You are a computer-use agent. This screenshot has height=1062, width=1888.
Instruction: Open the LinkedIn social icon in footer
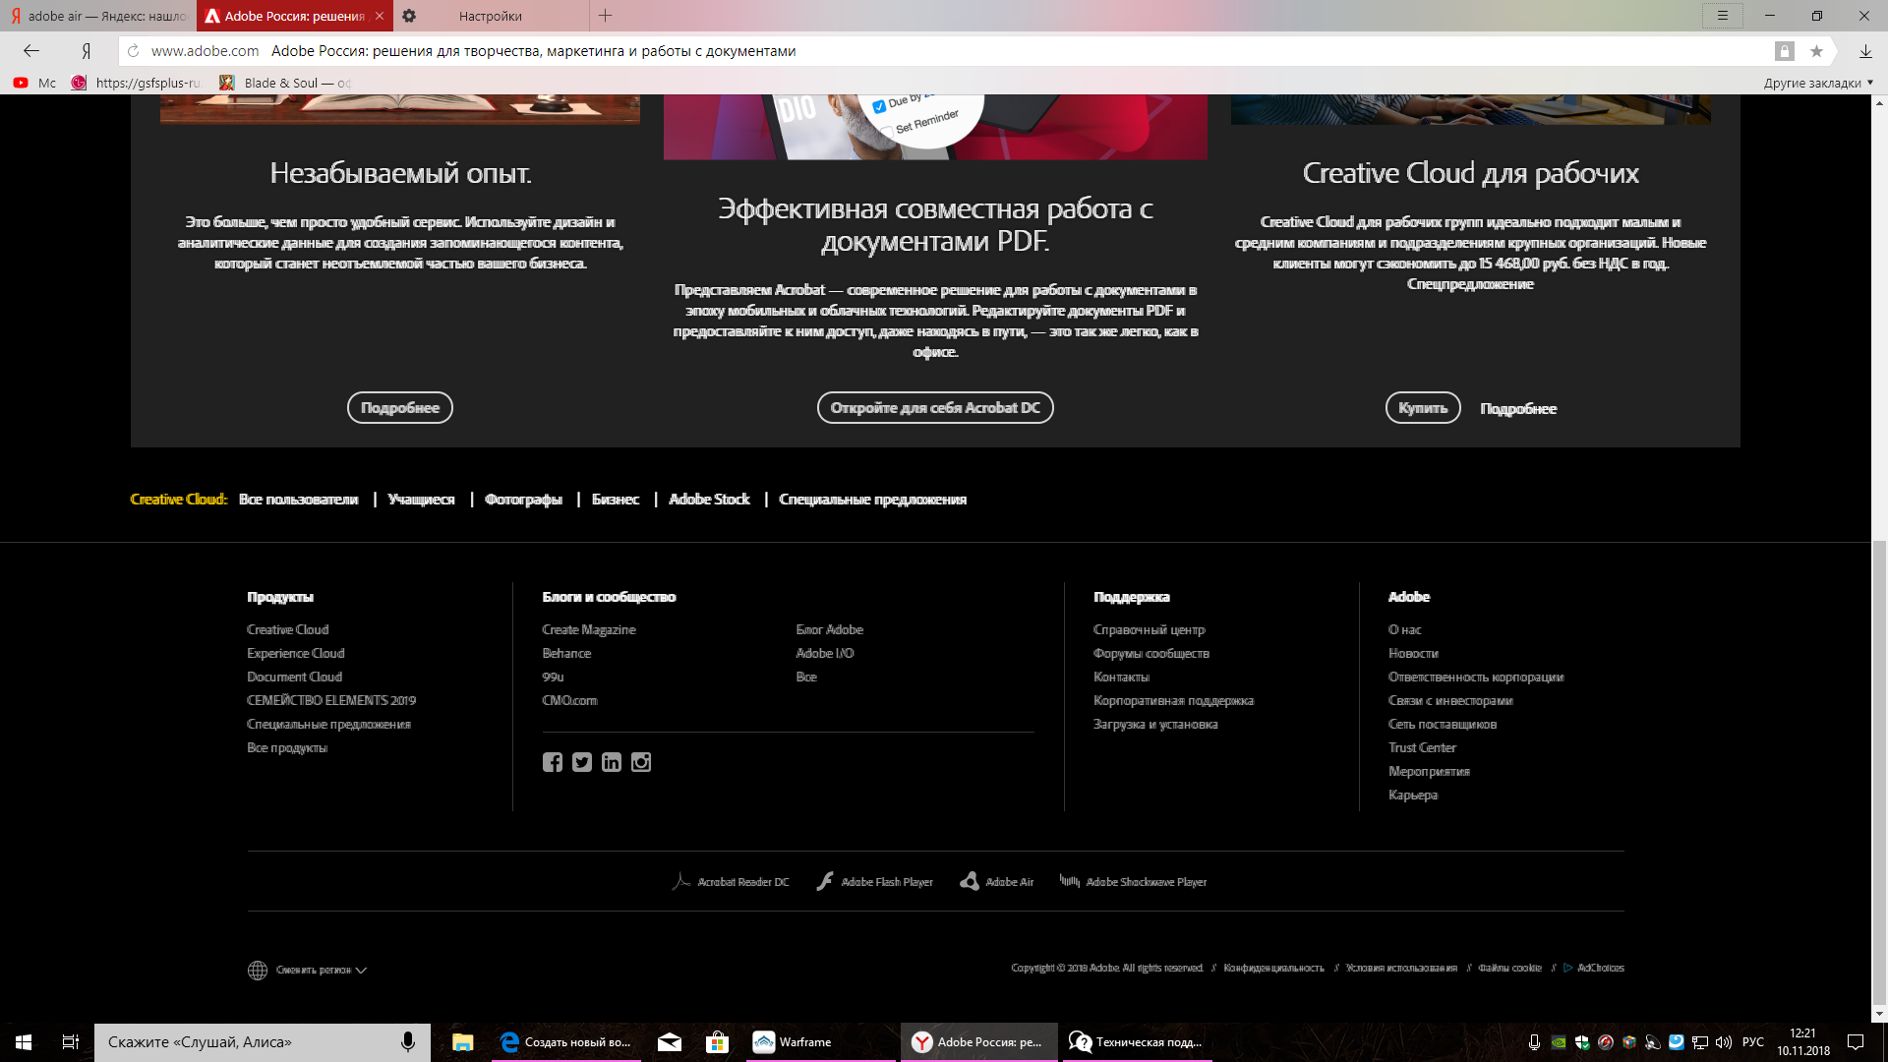[x=612, y=762]
